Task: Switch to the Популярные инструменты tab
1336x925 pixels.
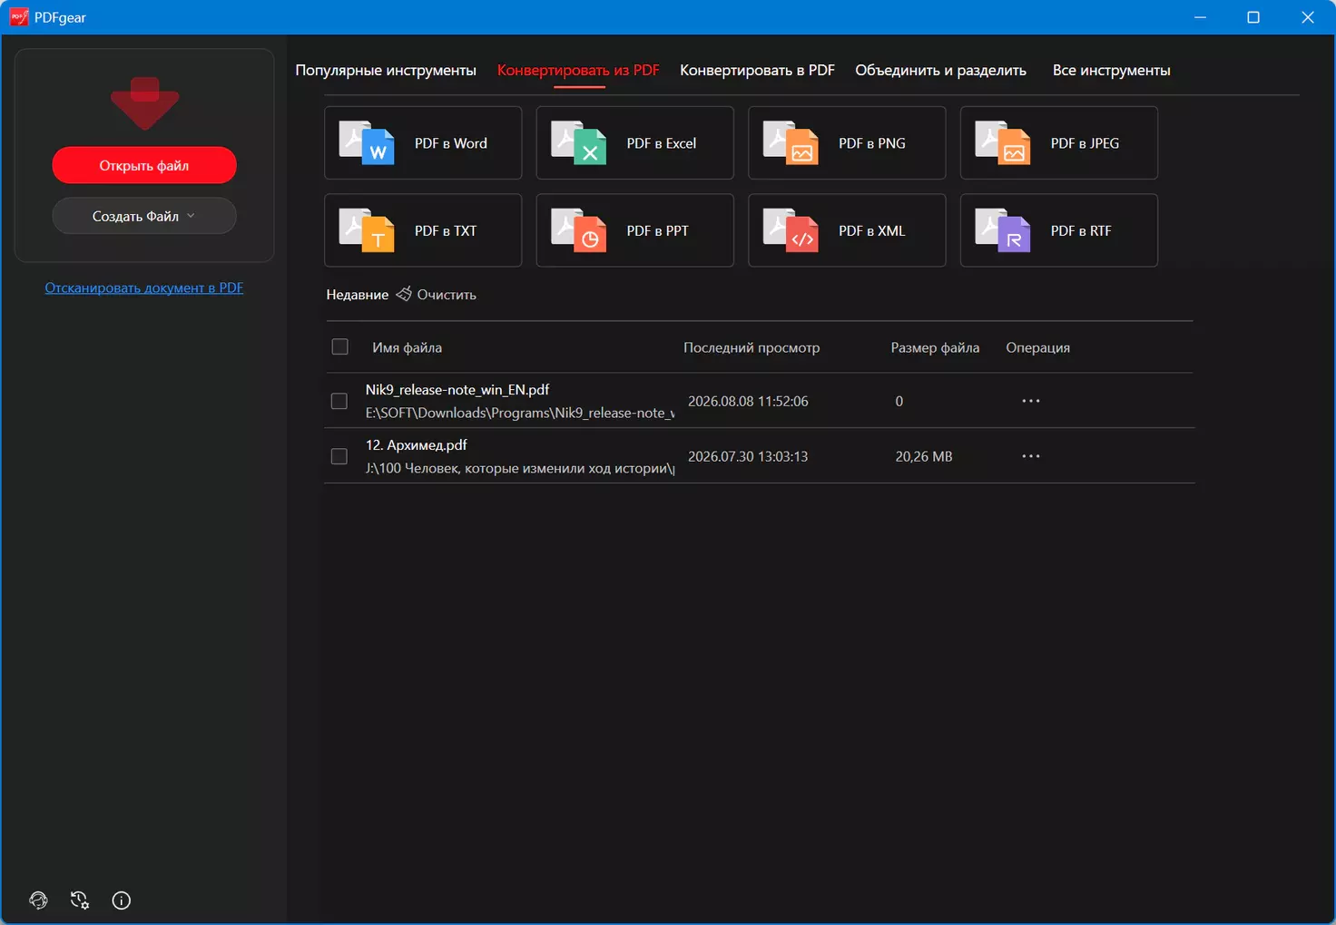Action: pos(386,70)
